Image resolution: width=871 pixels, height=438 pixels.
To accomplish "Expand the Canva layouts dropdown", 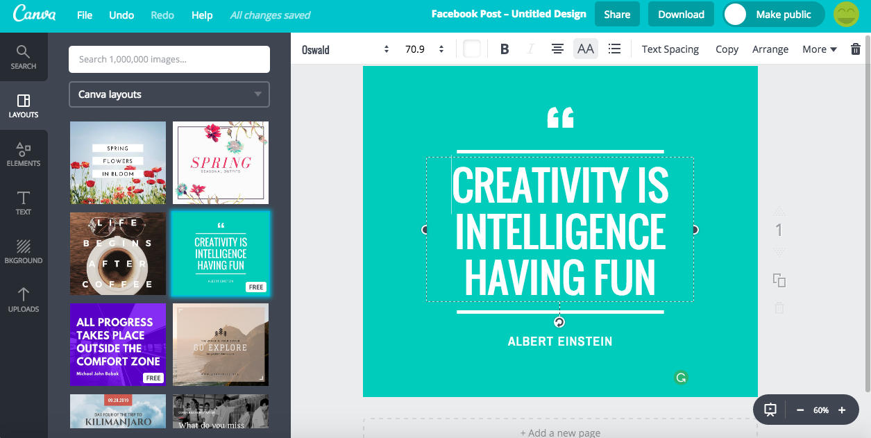I will click(x=169, y=94).
